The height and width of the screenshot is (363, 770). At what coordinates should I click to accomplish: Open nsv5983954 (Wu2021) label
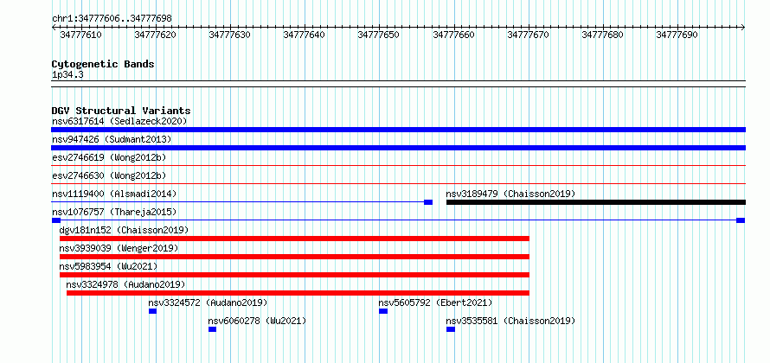[x=108, y=266]
